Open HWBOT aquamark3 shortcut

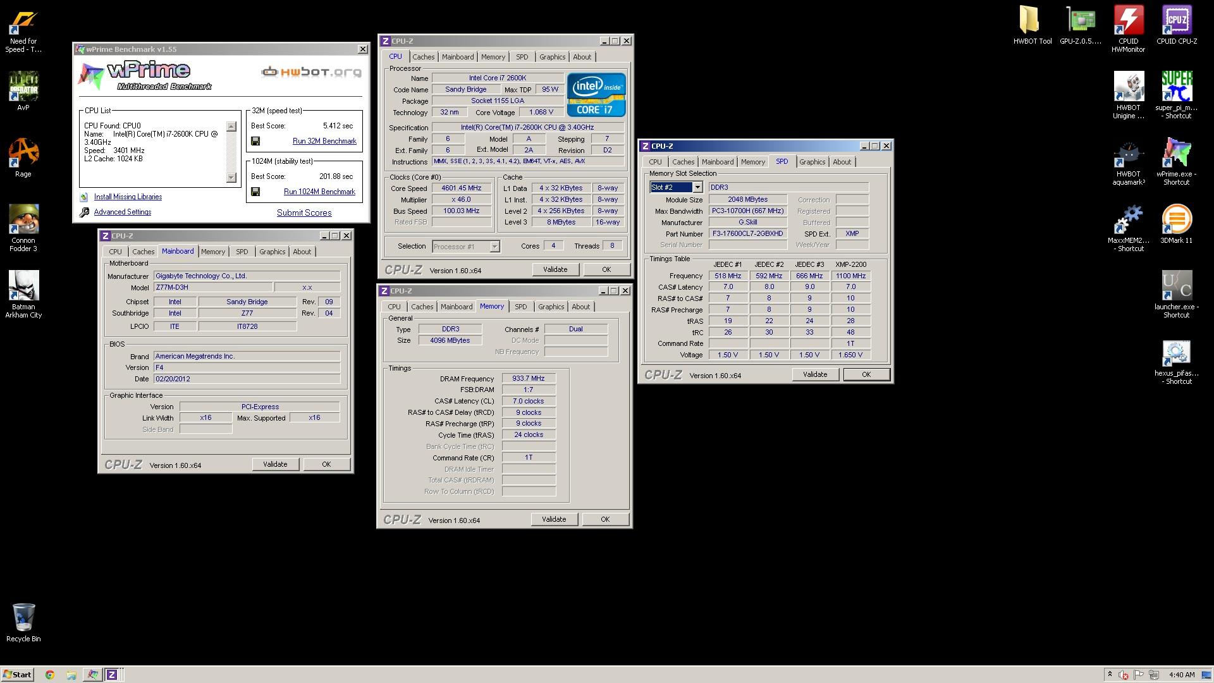click(x=1129, y=162)
